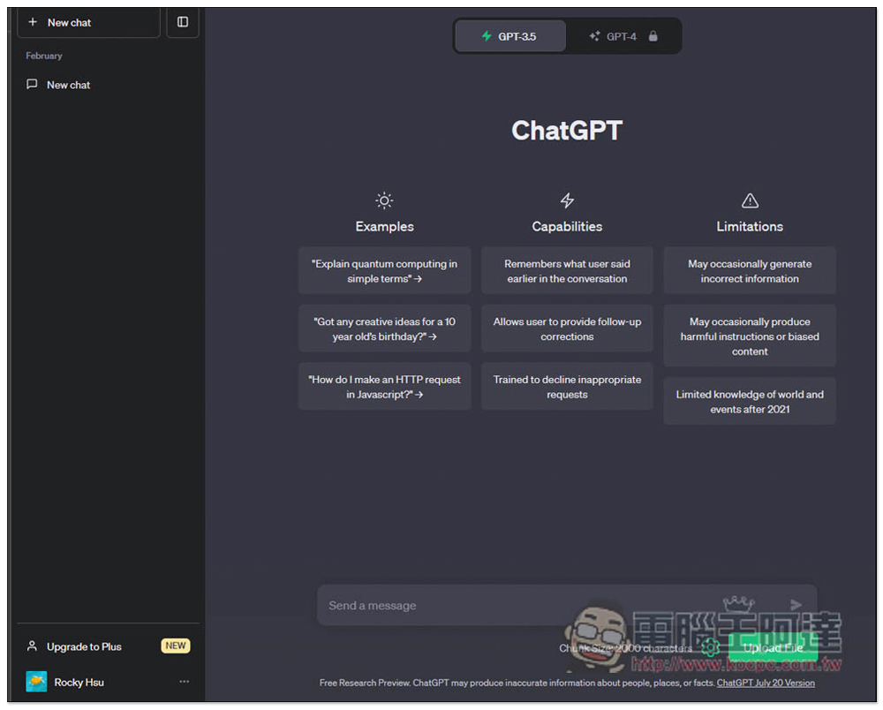Click the lock icon next to GPT-4
This screenshot has height=710, width=883.
click(x=653, y=36)
